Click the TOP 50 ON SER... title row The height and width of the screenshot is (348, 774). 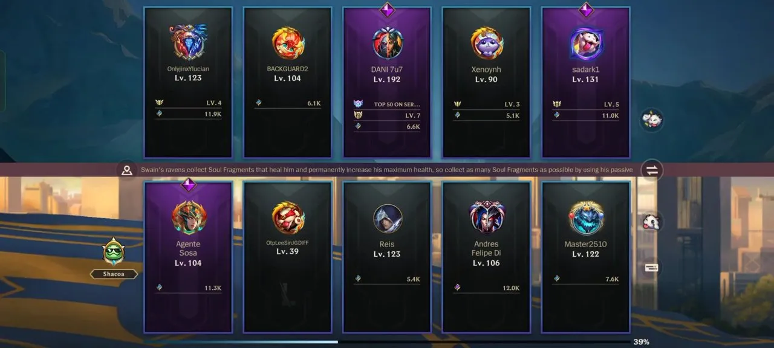point(387,104)
